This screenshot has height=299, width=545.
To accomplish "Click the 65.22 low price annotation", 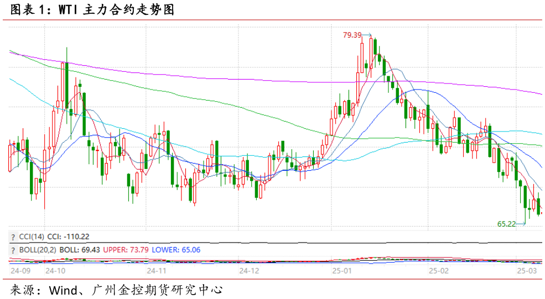I will [506, 224].
